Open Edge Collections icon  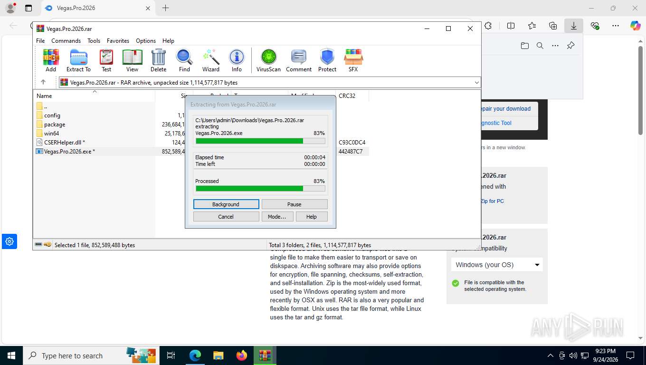(553, 26)
